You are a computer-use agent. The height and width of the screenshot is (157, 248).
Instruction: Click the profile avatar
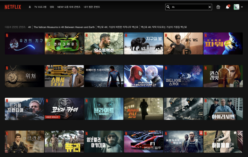[x=236, y=7]
